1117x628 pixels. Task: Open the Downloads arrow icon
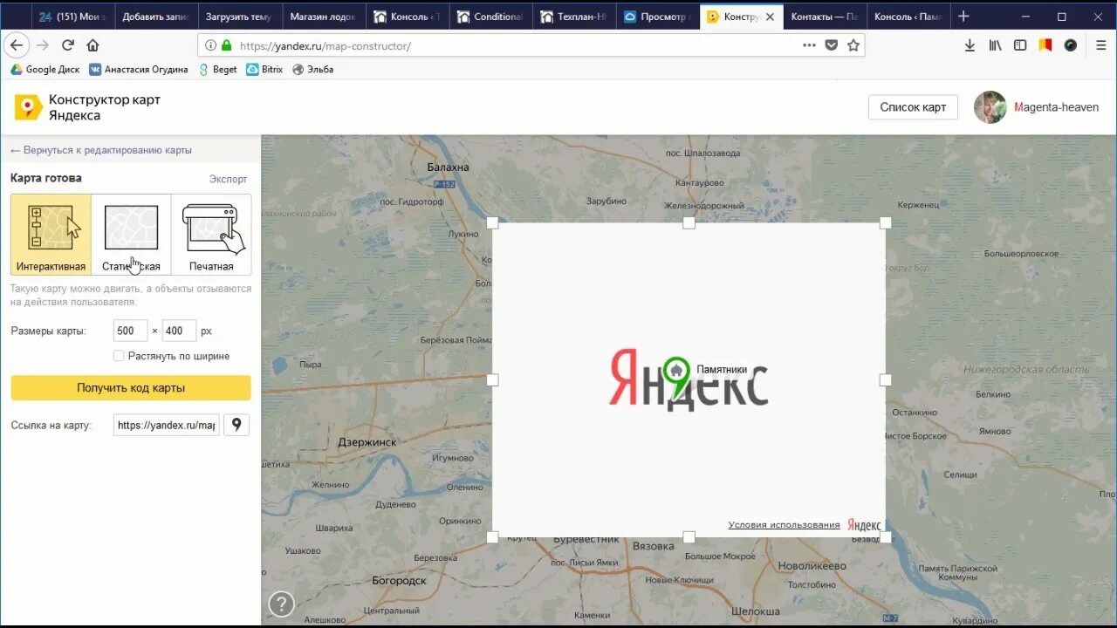point(970,45)
